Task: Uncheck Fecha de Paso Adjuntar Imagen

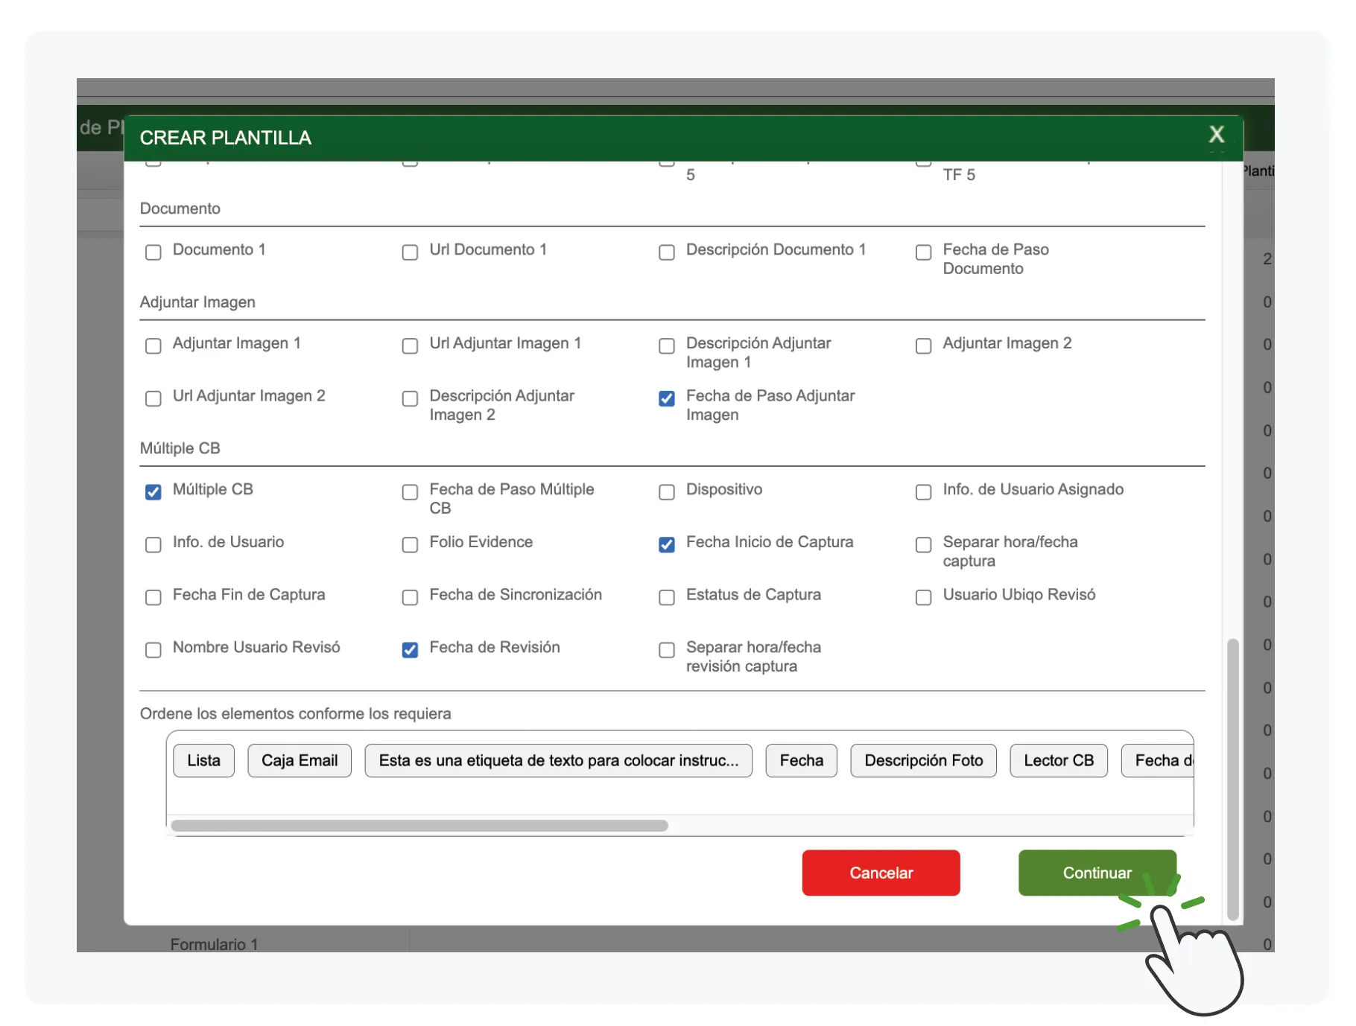Action: (667, 398)
